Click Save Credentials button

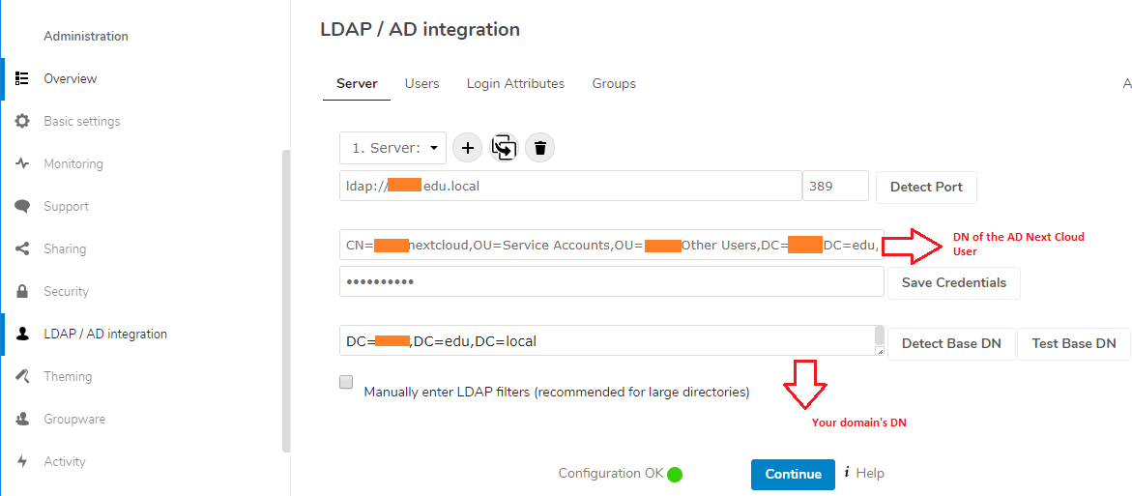[954, 282]
